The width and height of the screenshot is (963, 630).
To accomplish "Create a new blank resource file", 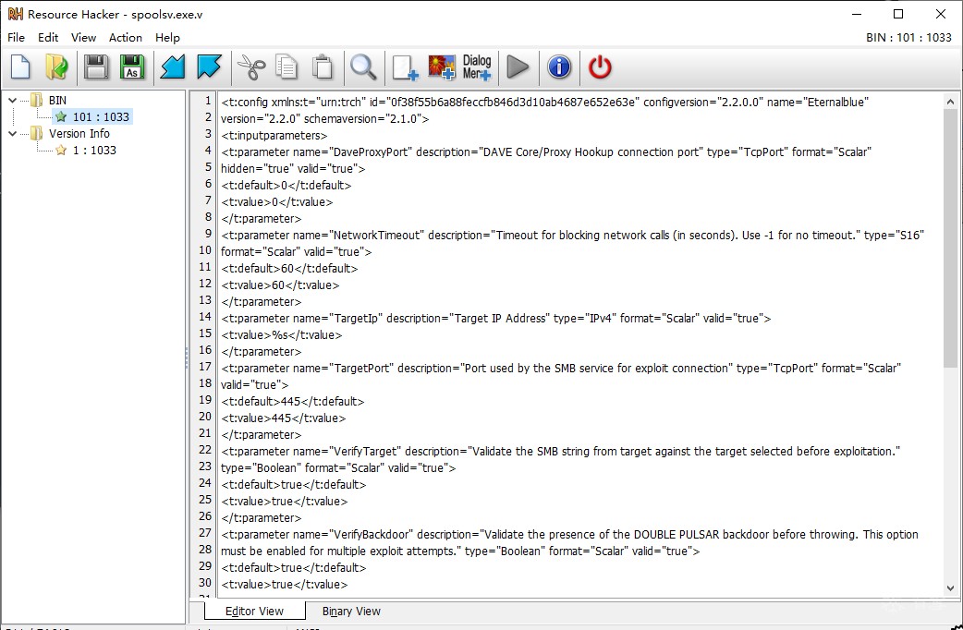I will coord(21,67).
